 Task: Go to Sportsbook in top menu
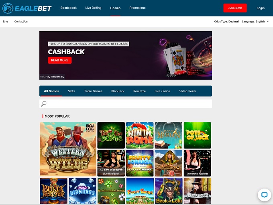coord(68,8)
